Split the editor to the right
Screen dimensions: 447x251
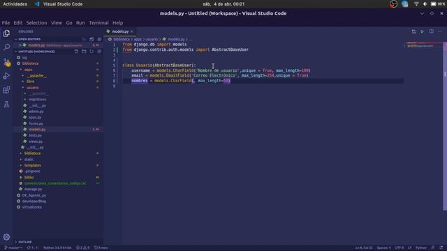(x=432, y=31)
